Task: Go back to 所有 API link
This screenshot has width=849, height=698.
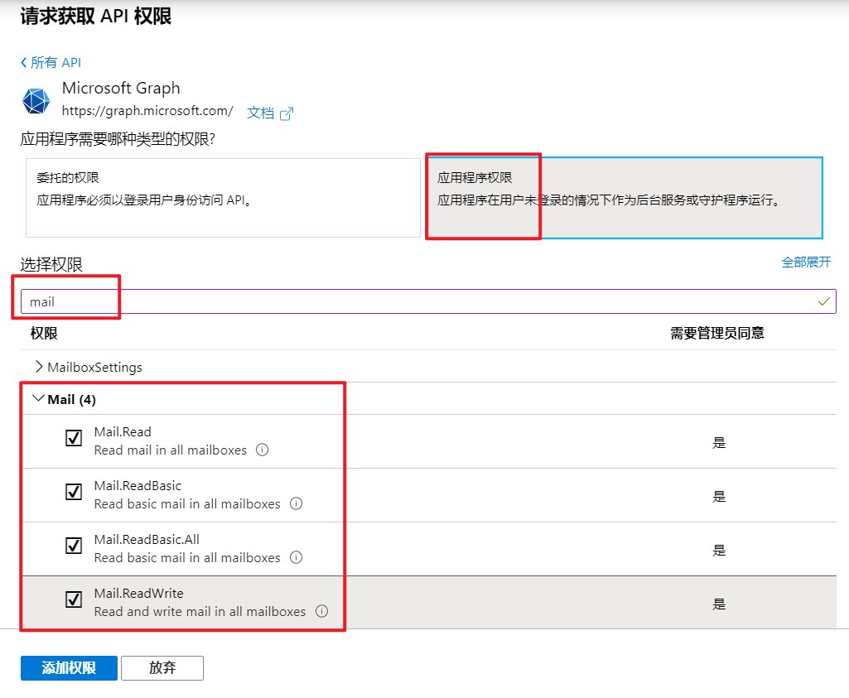Action: coord(51,63)
